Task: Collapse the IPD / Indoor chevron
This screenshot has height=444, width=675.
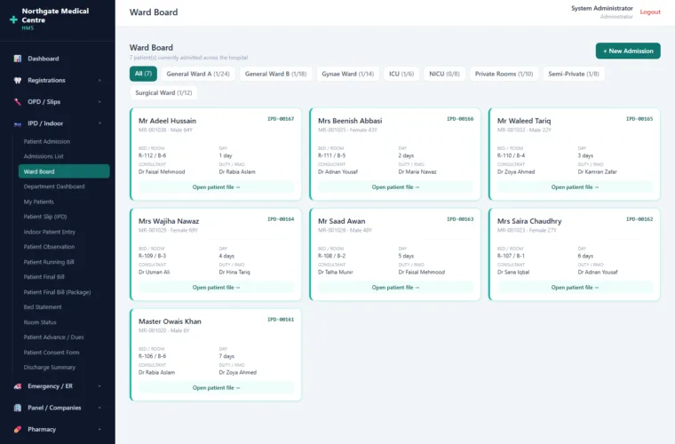Action: click(x=99, y=123)
